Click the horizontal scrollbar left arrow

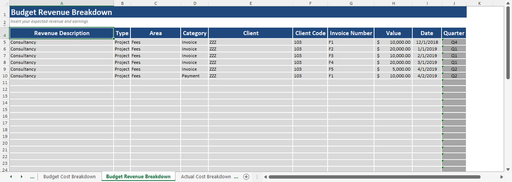[x=265, y=177]
